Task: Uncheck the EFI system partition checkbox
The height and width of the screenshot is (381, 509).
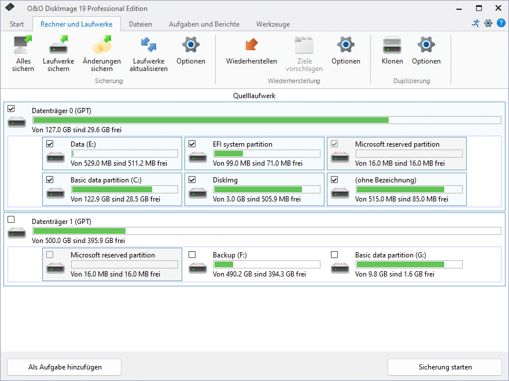Action: 192,144
